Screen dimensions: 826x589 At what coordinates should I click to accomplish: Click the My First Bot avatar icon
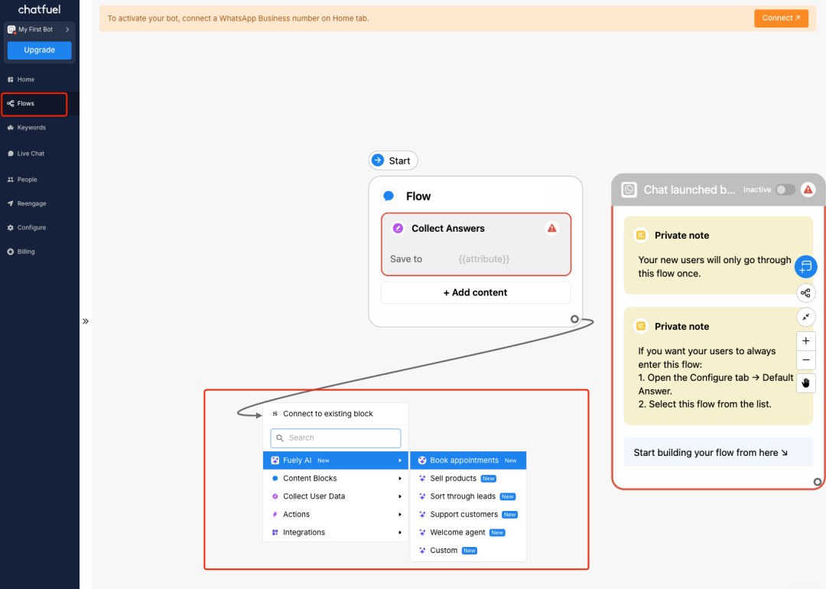(11, 30)
